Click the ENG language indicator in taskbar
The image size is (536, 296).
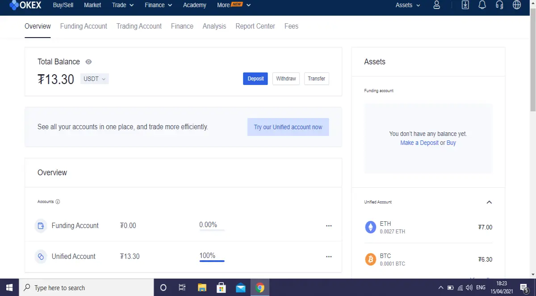[x=481, y=288]
